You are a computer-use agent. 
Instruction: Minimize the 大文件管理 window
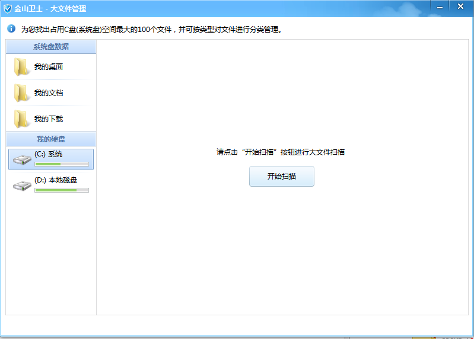(440, 7)
